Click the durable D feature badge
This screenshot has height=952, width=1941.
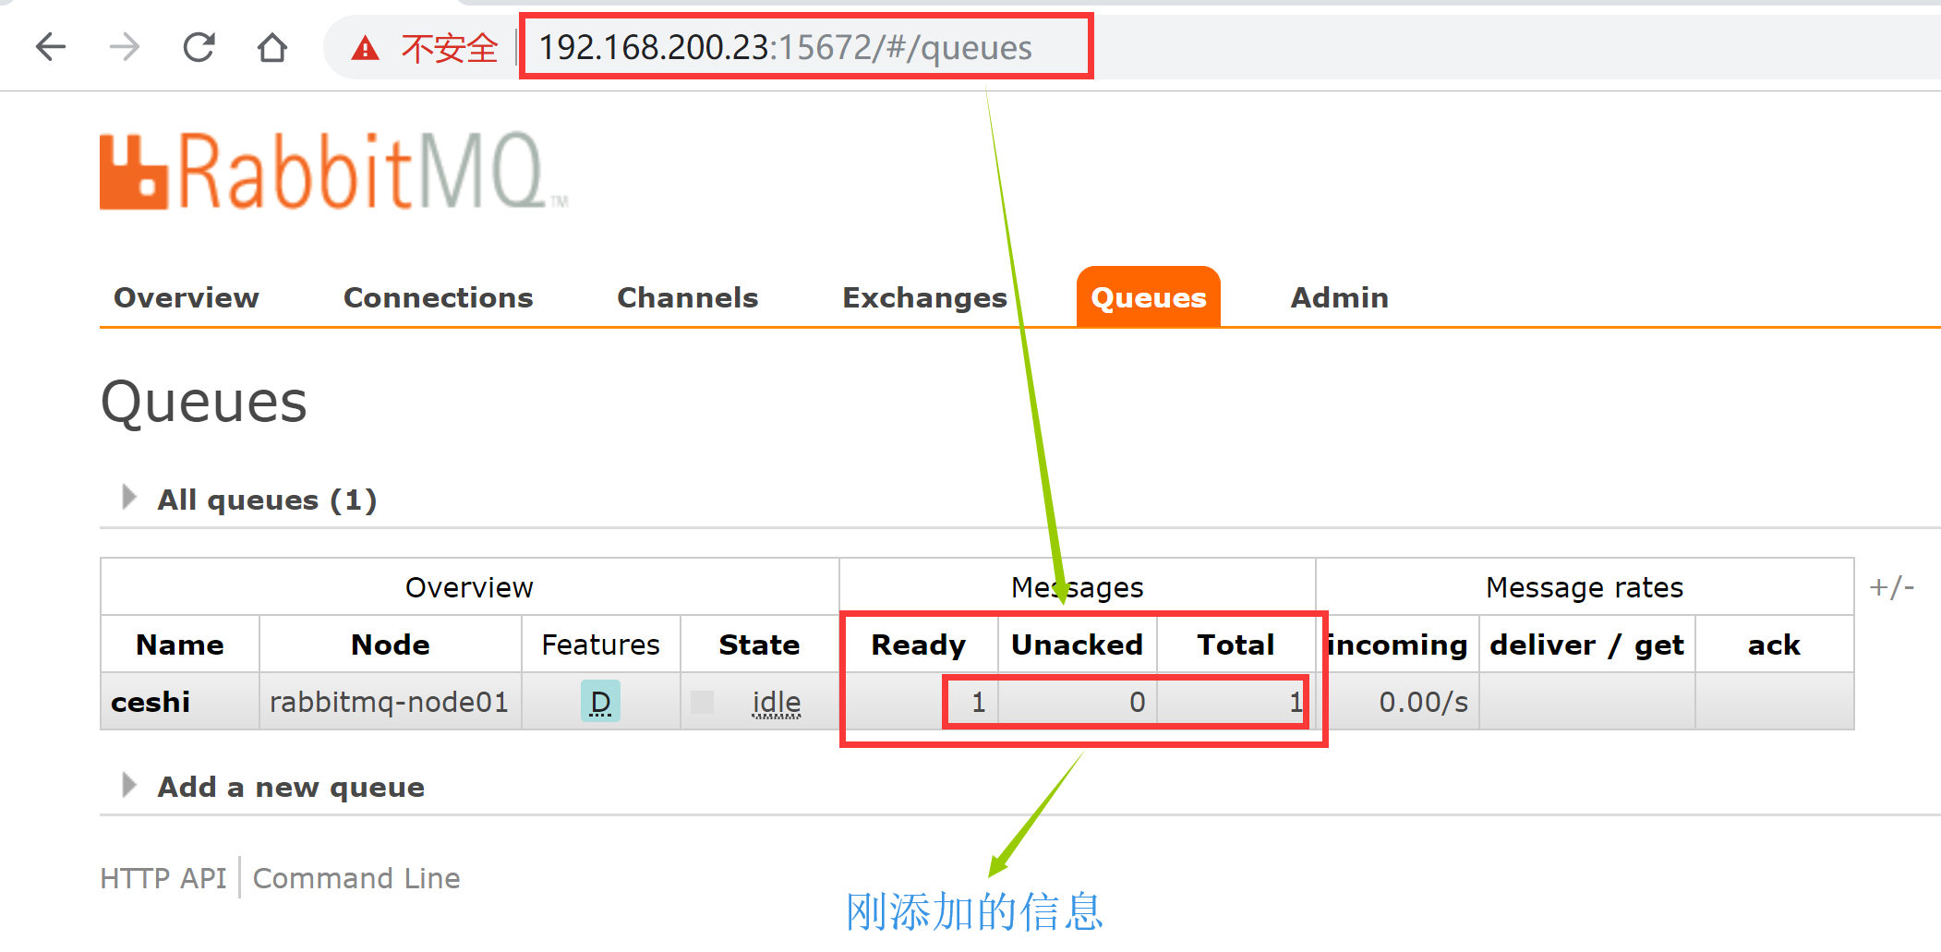(x=600, y=702)
